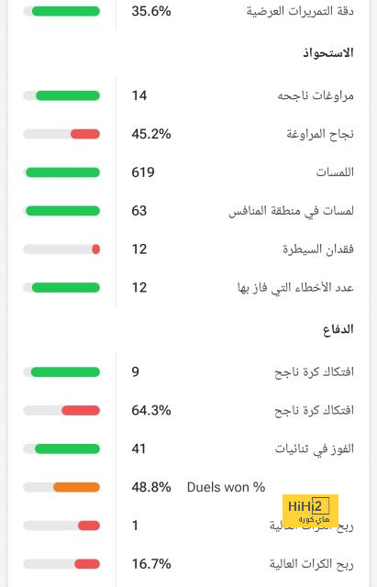Select the الدفاع section heading

click(338, 329)
